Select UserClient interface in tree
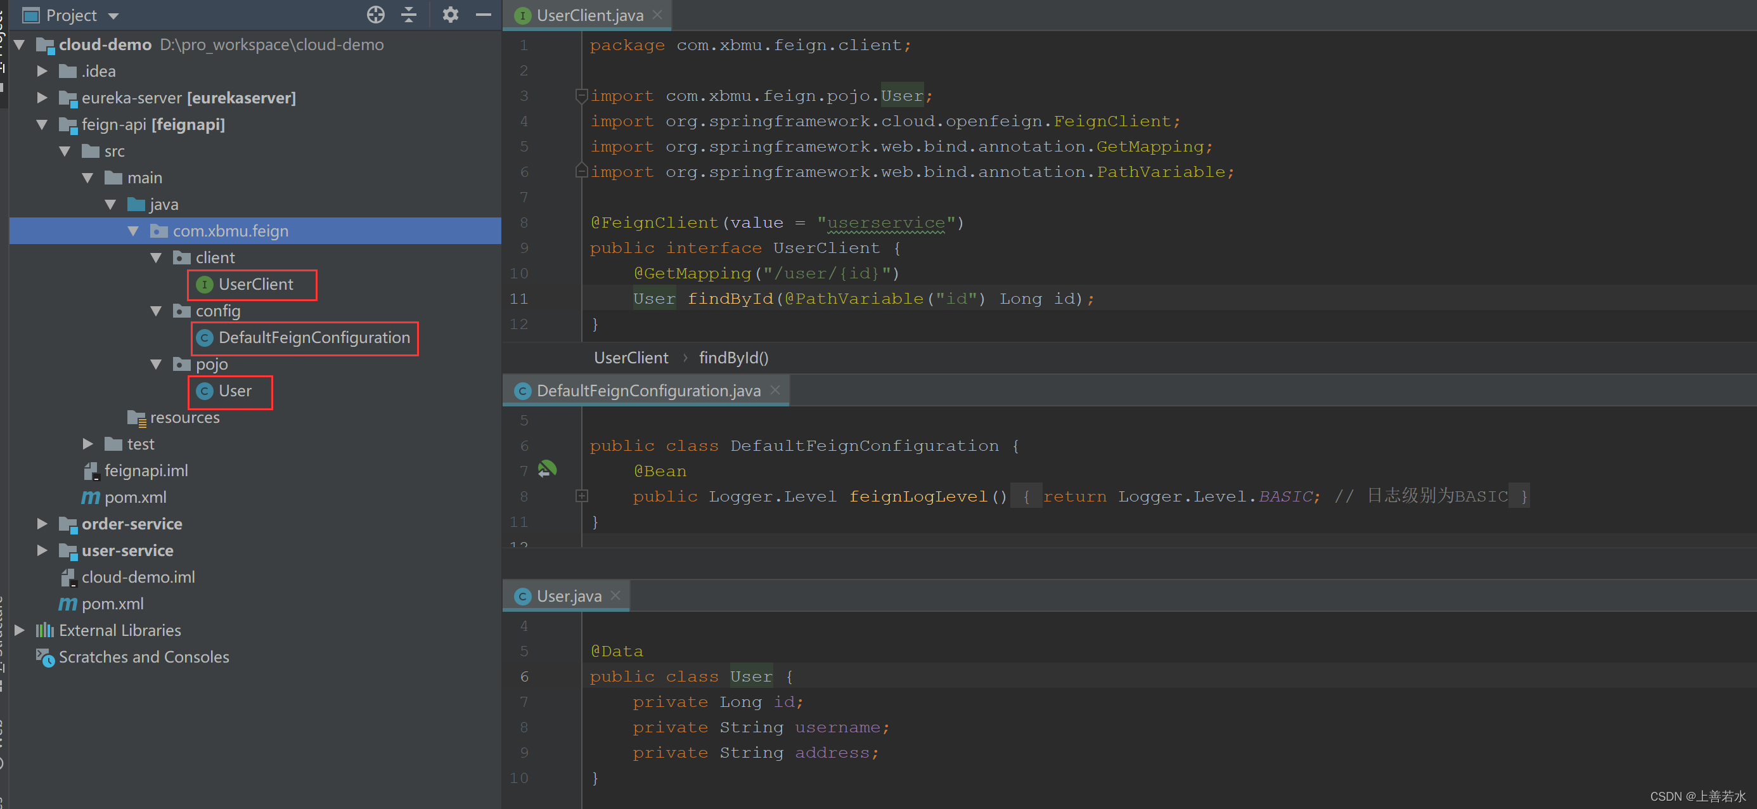 (256, 285)
